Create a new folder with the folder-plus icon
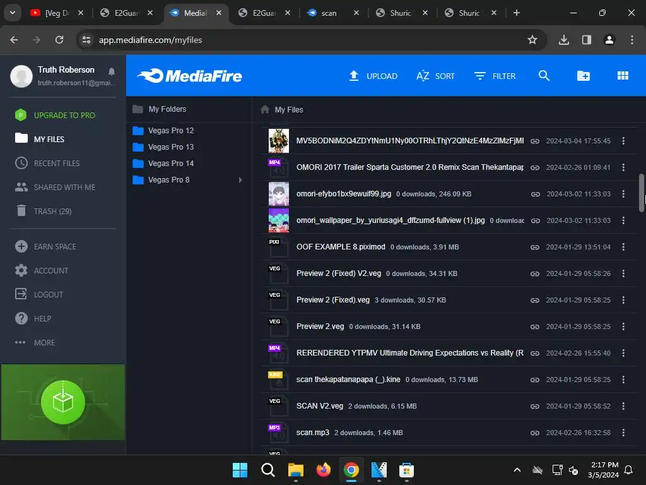The image size is (646, 485). pos(584,76)
